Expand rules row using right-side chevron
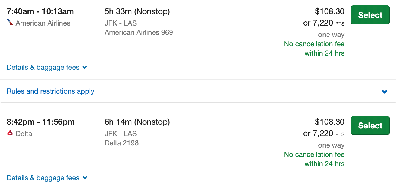Screen dimensions: 408x190 point(384,91)
